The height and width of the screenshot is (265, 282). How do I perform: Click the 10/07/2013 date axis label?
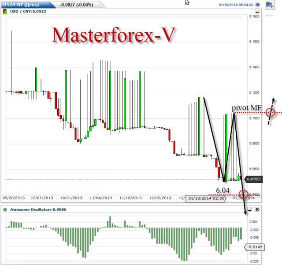(x=42, y=198)
